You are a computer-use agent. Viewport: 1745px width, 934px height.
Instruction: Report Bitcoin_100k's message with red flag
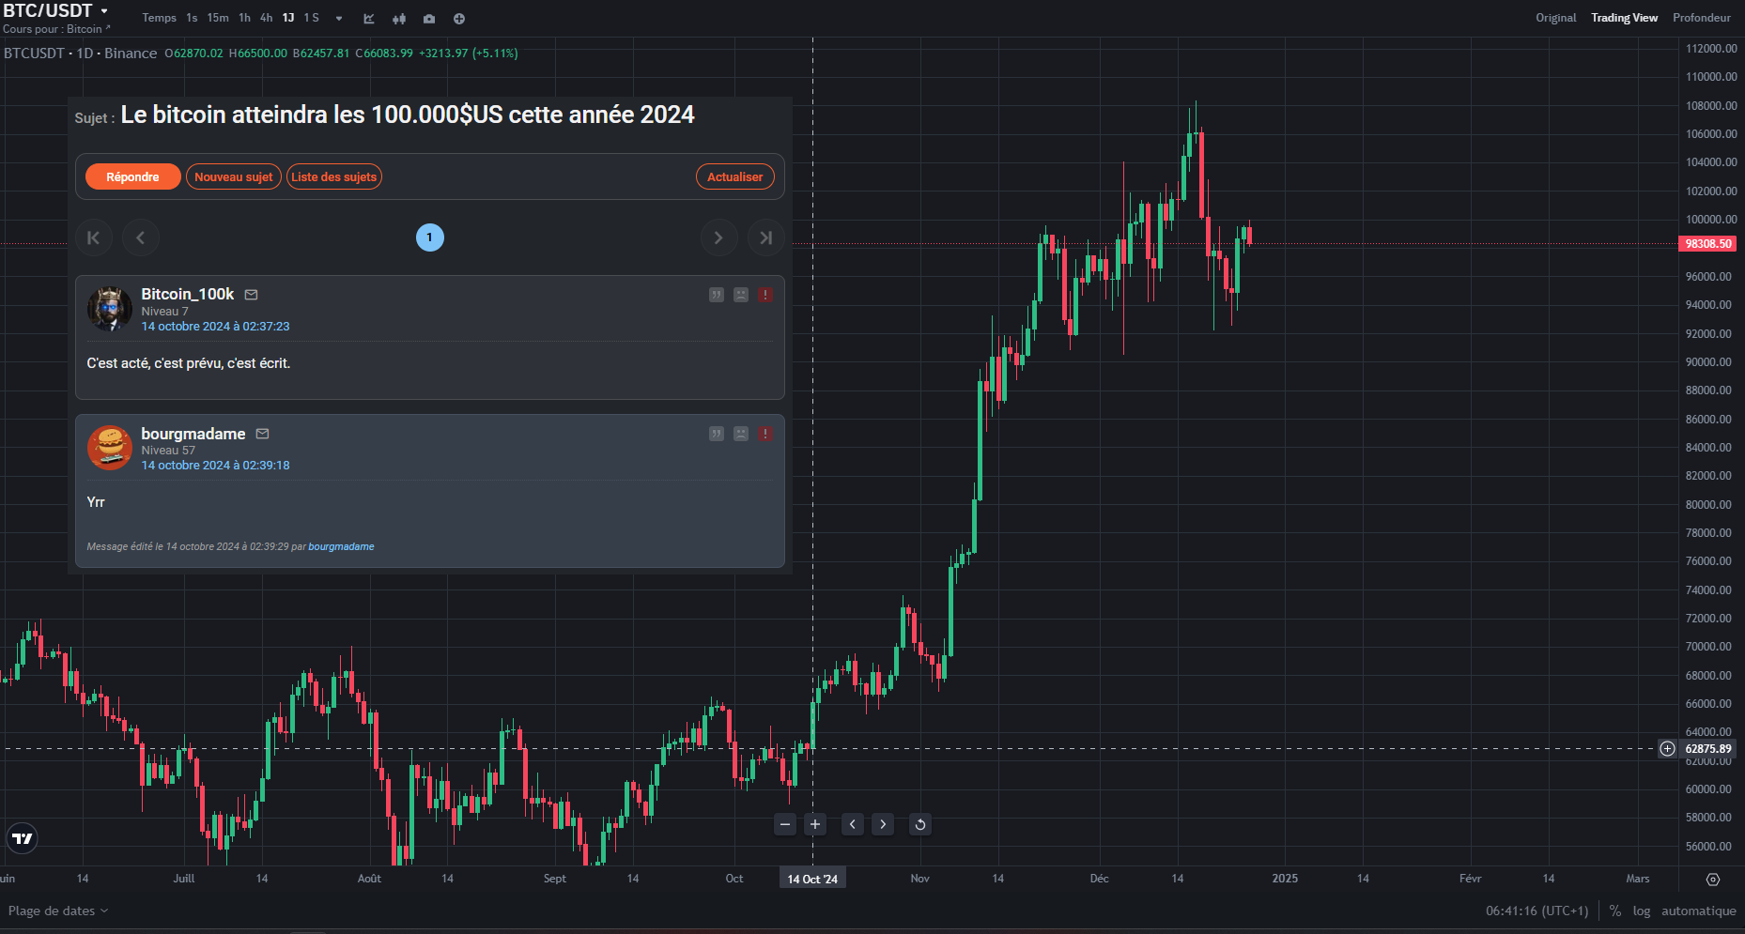[x=765, y=295]
